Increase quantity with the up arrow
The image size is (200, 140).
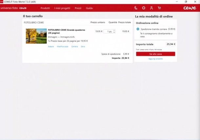click(114, 30)
